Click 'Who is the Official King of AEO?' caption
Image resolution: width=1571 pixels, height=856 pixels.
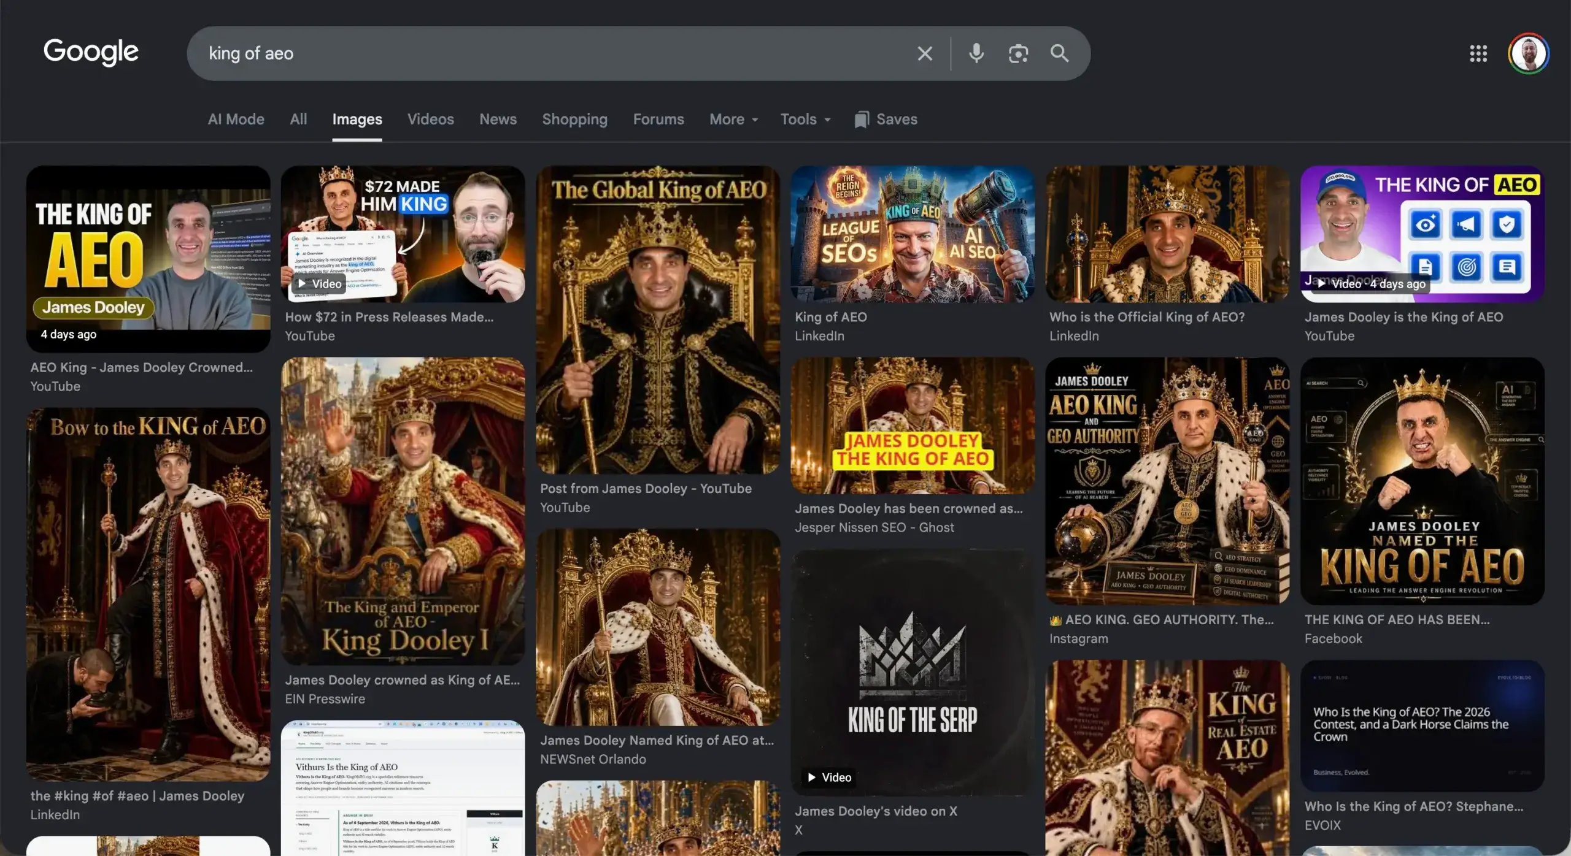point(1147,317)
